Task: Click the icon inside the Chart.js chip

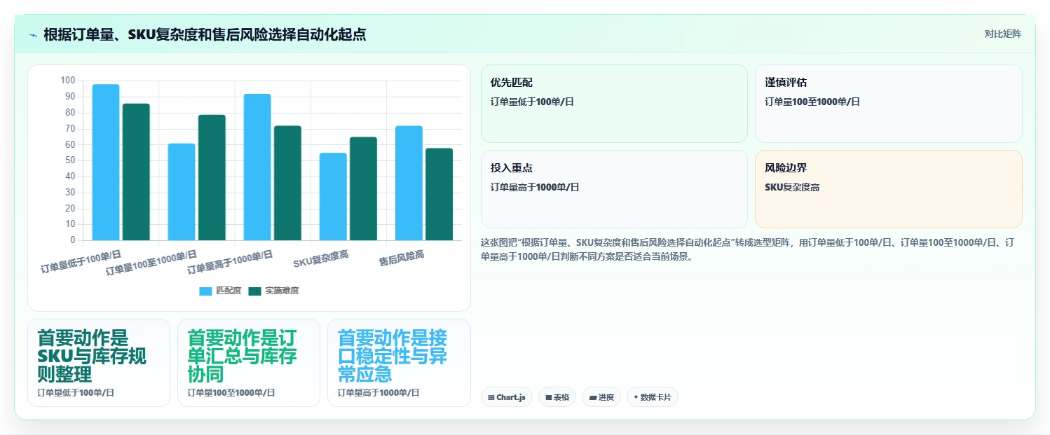Action: pos(491,397)
